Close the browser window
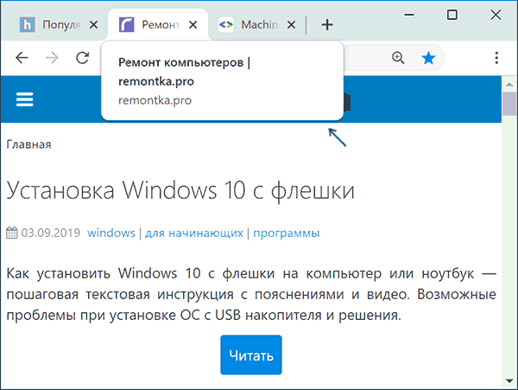Image resolution: width=518 pixels, height=390 pixels. coord(496,15)
